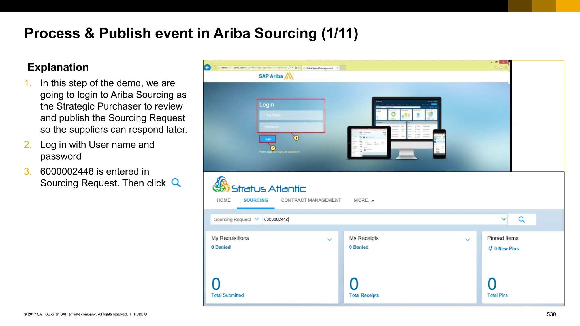The height and width of the screenshot is (326, 580).
Task: Click the Password input field
Action: 291,127
